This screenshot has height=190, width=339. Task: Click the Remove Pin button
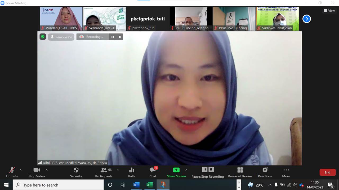[x=61, y=37]
